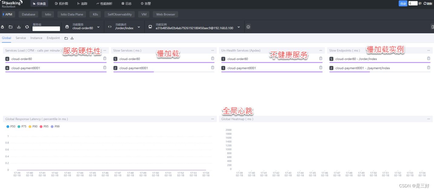Open Global Response Latency more menu
The width and height of the screenshot is (434, 191).
pos(213,119)
